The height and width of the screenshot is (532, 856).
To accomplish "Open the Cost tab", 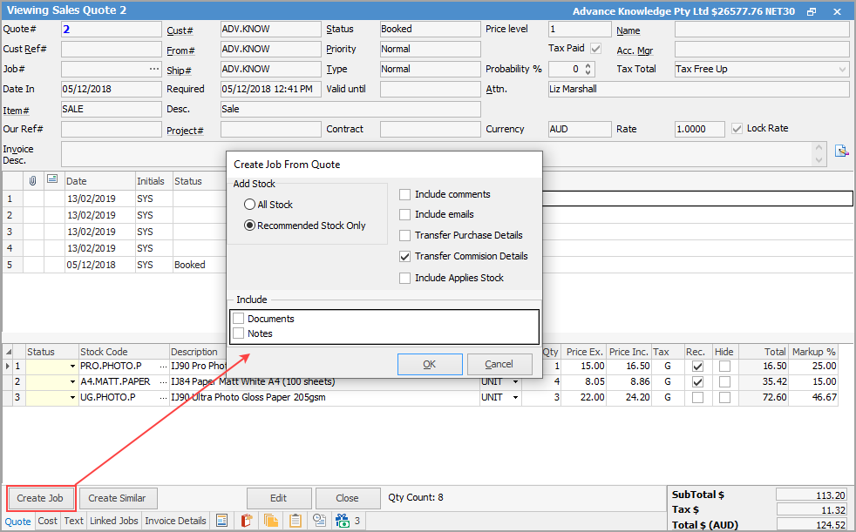I will [47, 521].
